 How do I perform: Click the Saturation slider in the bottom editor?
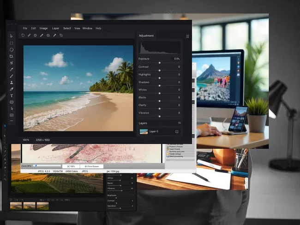120,208
